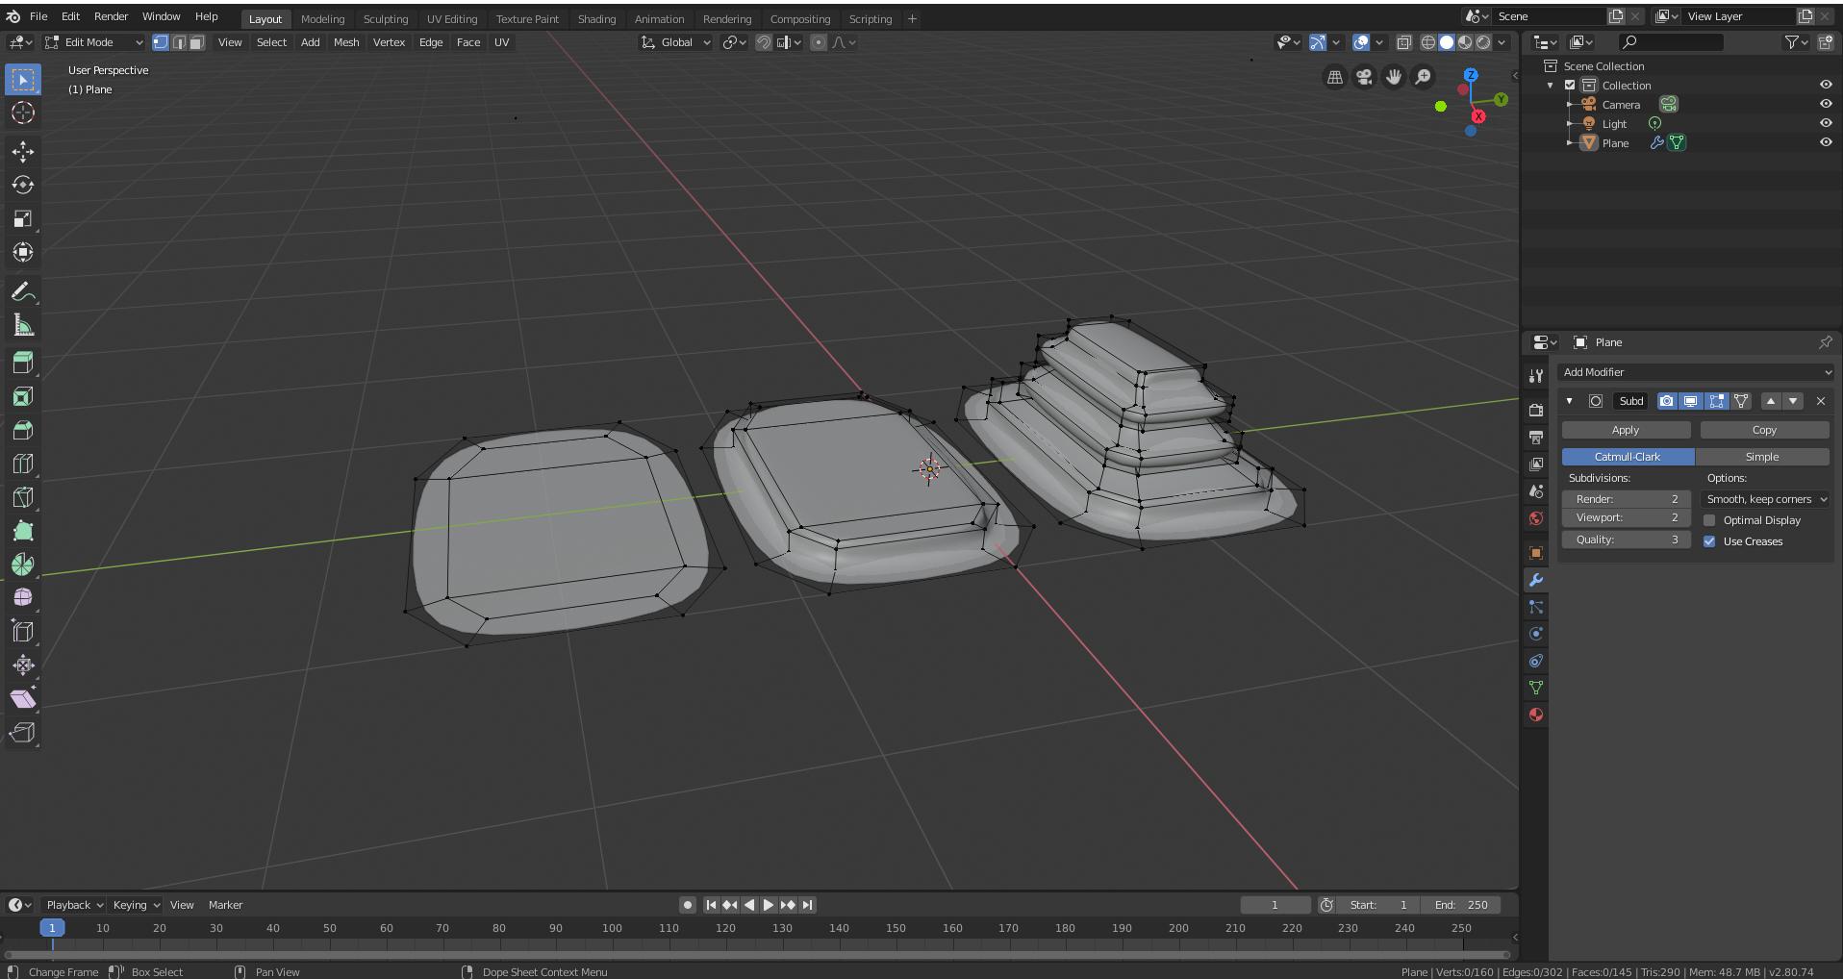
Task: Toggle X-ray display in viewport header
Action: coord(1403,42)
